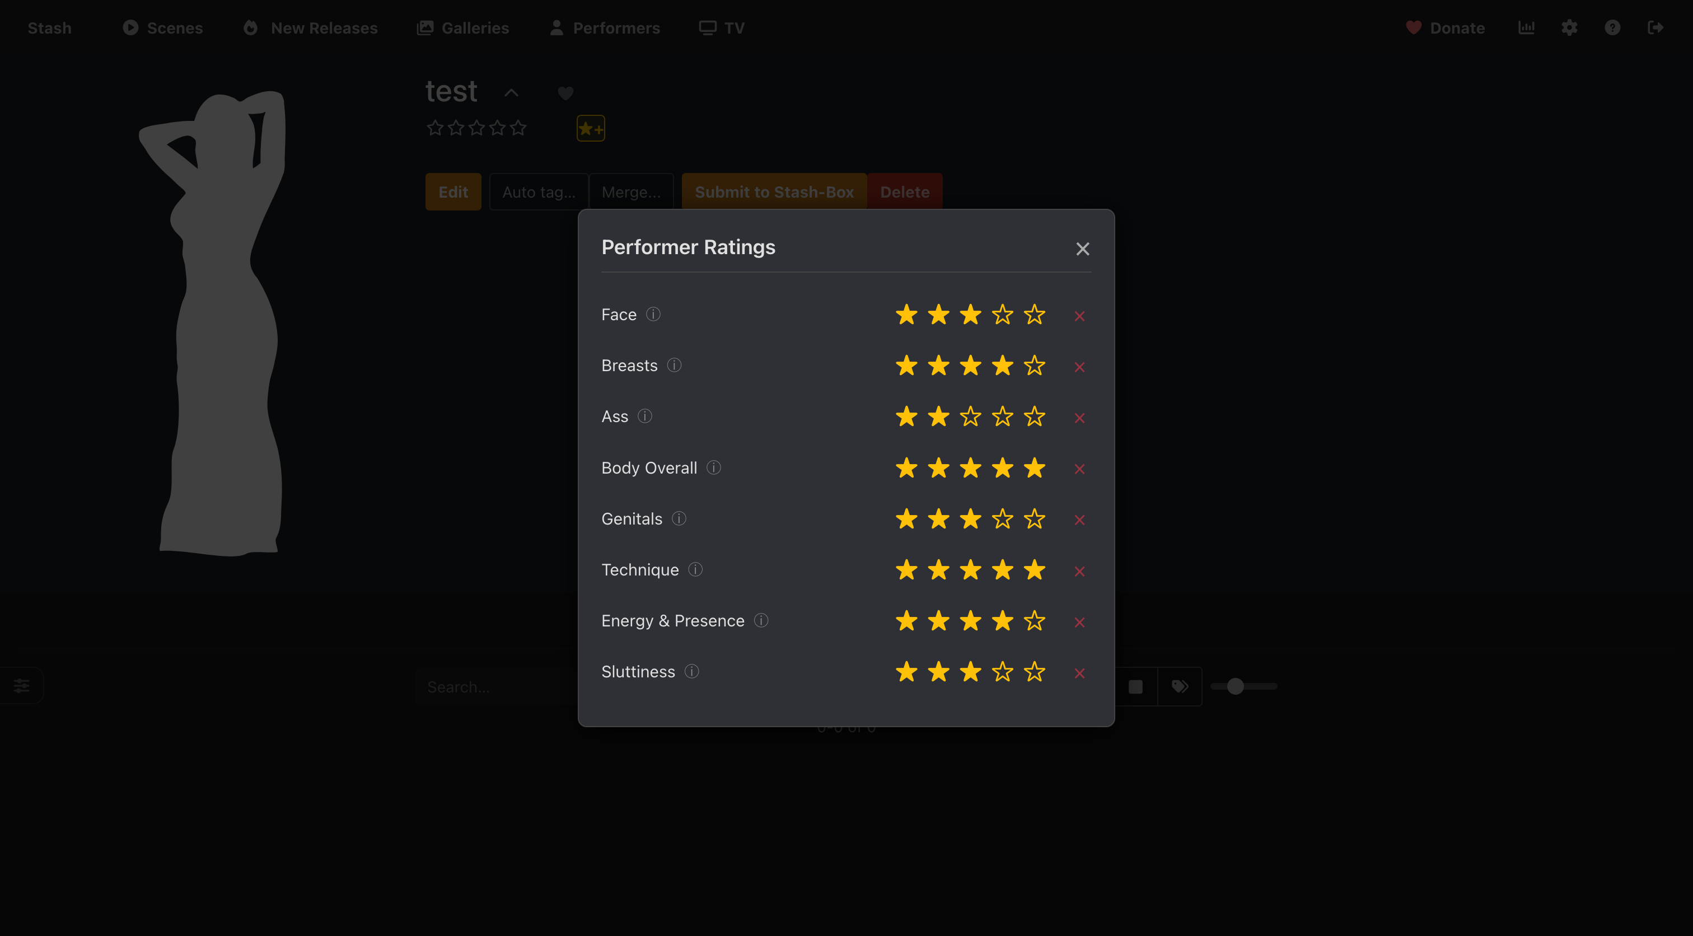The height and width of the screenshot is (936, 1693).
Task: Click the Edit button
Action: point(453,192)
